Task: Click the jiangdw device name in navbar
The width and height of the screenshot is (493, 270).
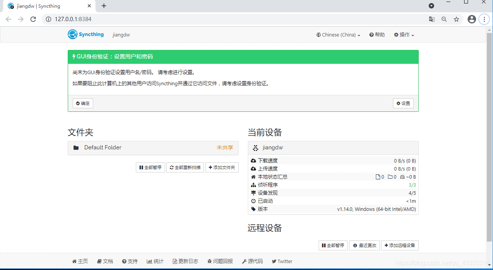Action: [x=121, y=35]
